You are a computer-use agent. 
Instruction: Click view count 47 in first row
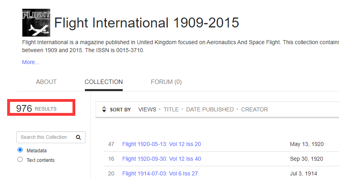click(111, 144)
